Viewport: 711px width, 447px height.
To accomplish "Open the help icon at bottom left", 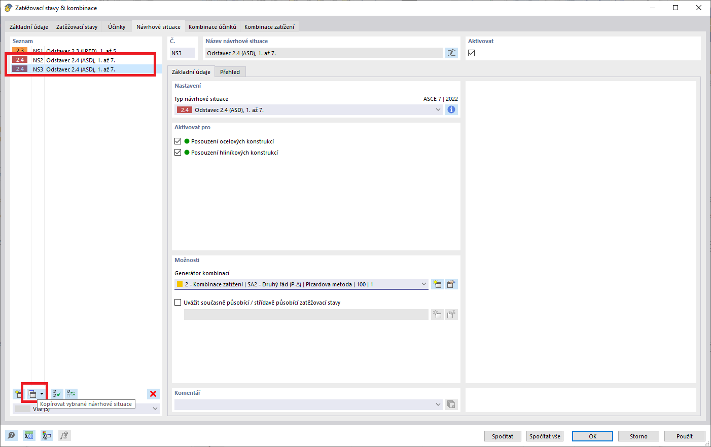I will [11, 436].
